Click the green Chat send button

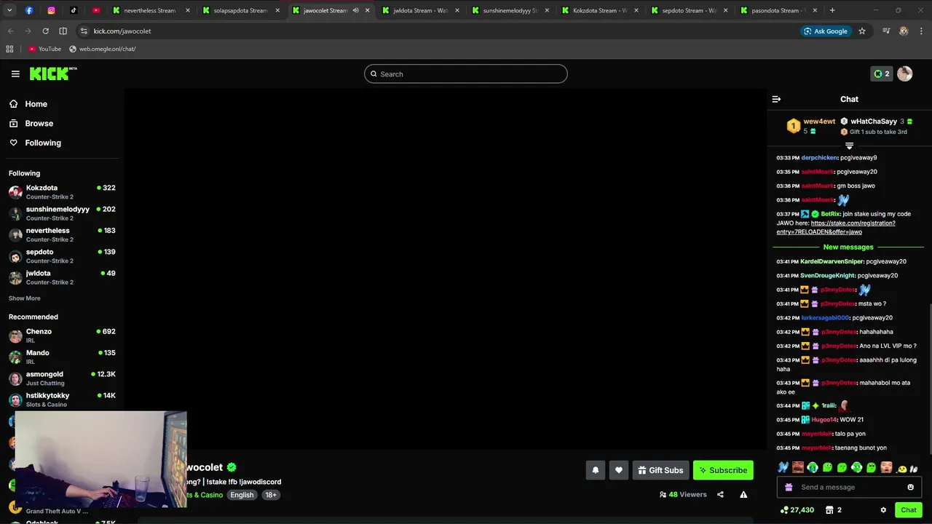point(908,510)
